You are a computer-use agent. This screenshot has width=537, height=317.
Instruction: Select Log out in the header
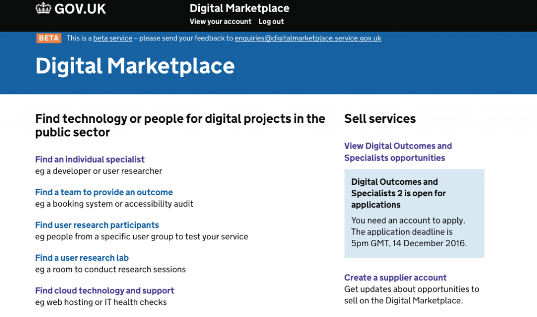pyautogui.click(x=271, y=22)
